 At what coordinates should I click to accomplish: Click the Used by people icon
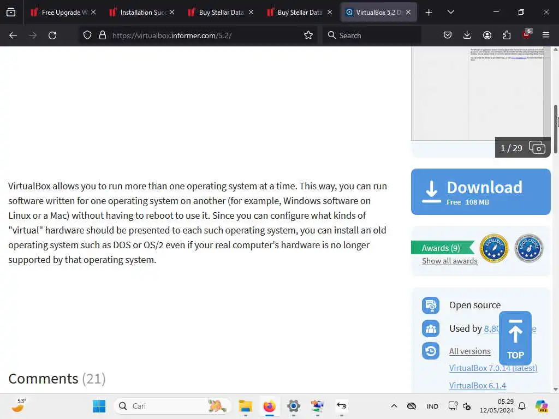(431, 328)
